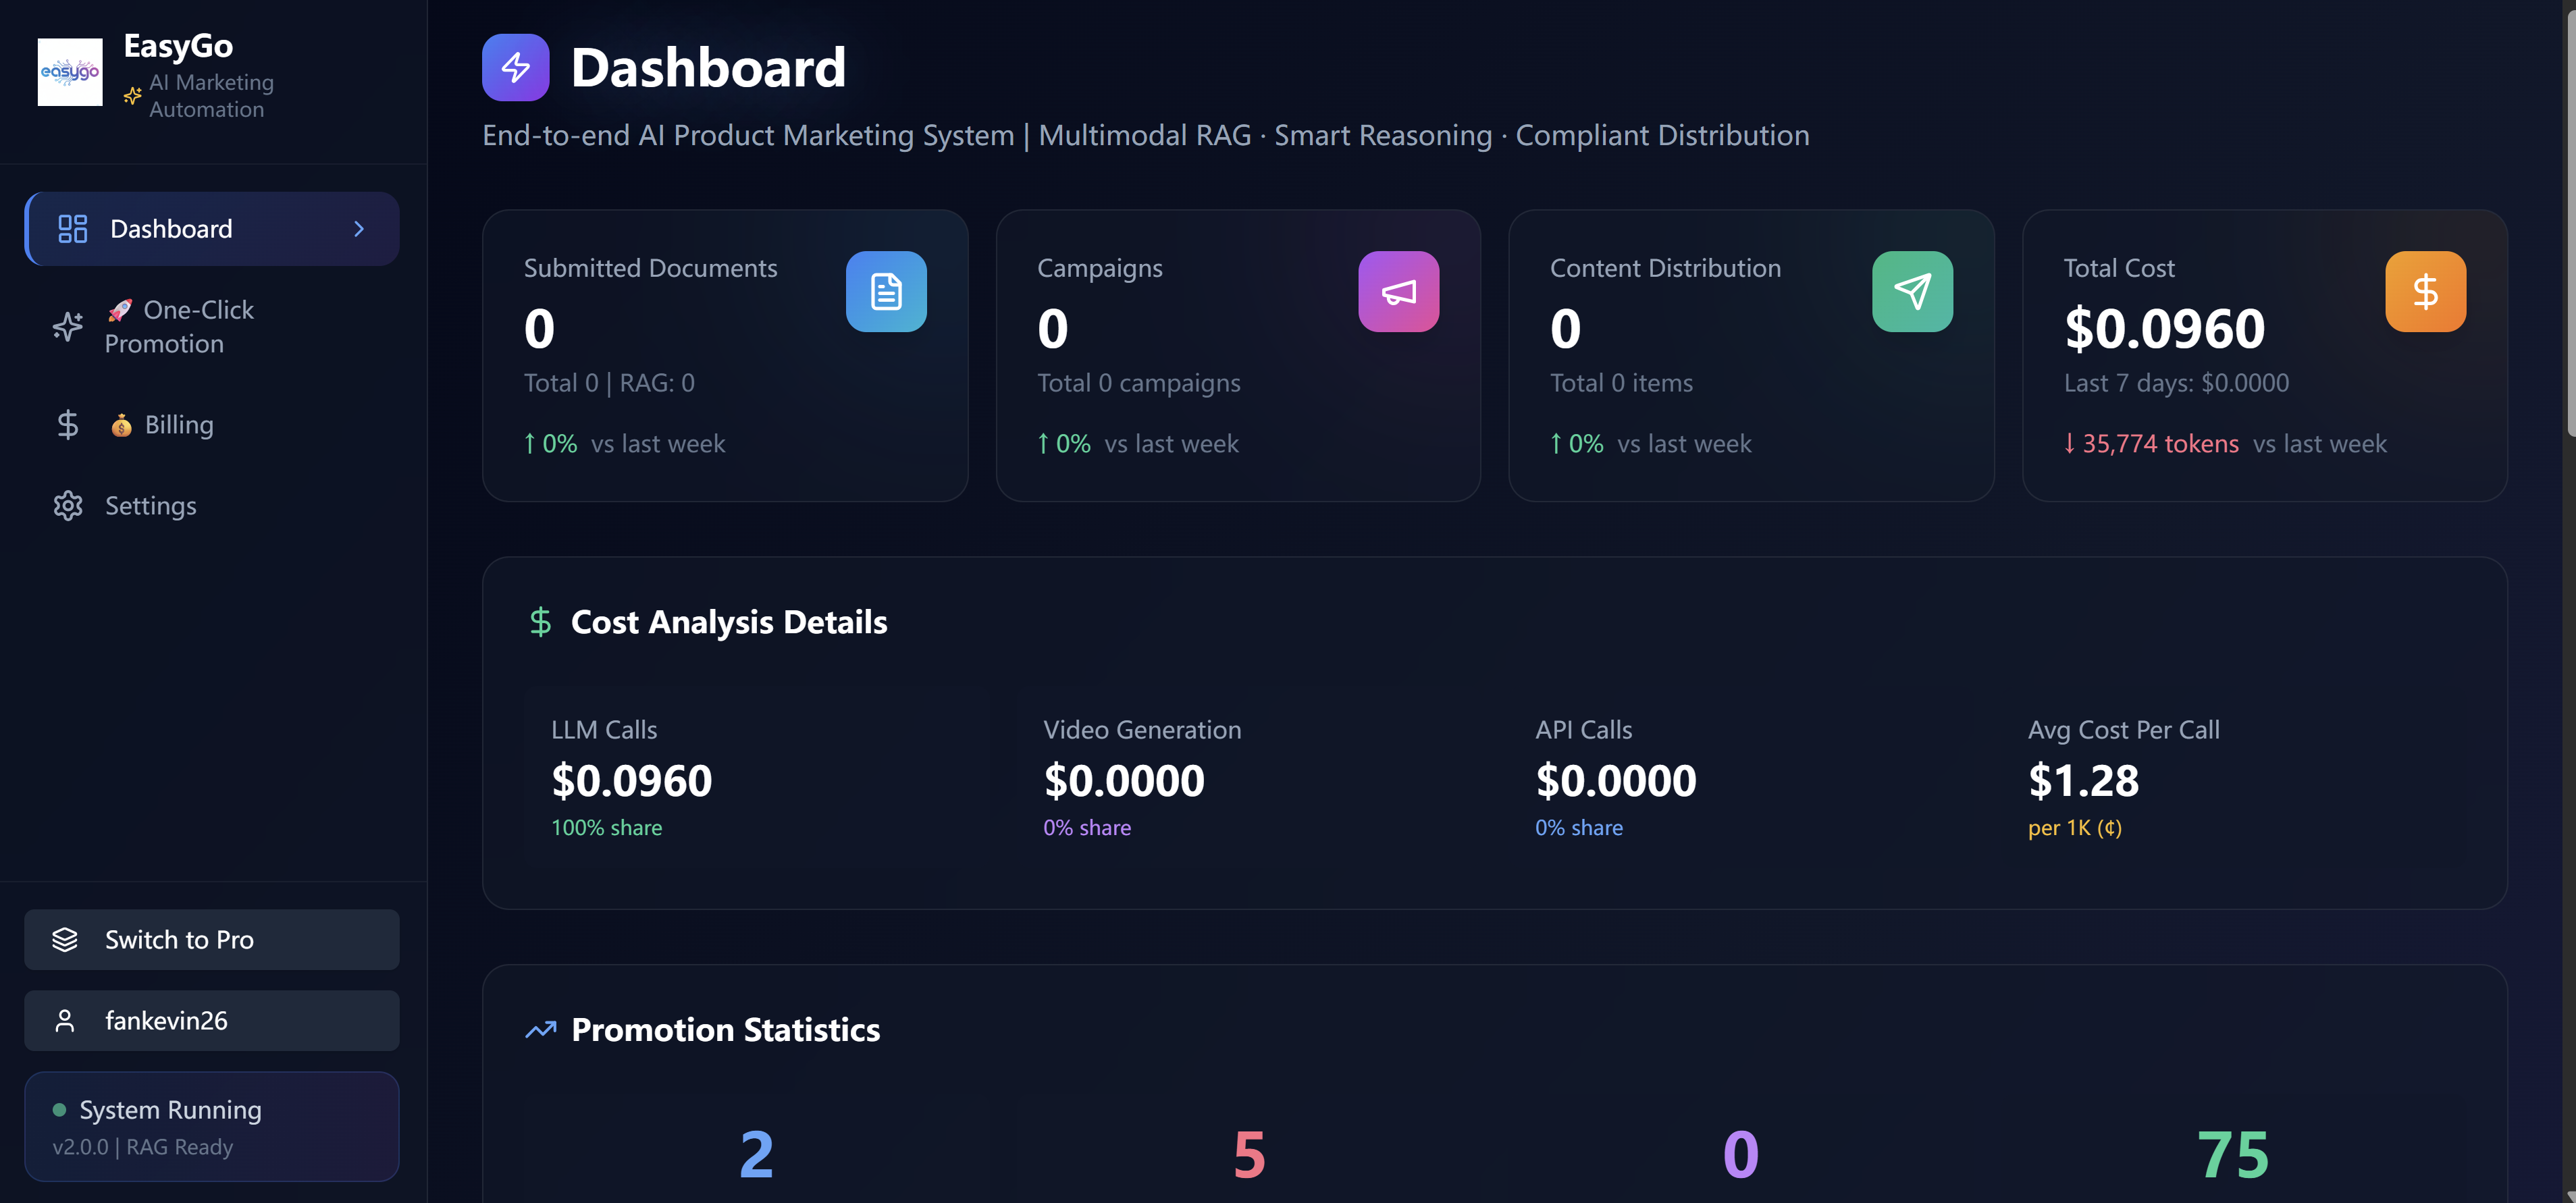Click the Total Cost dollar badge icon
Image resolution: width=2576 pixels, height=1203 pixels.
tap(2425, 291)
